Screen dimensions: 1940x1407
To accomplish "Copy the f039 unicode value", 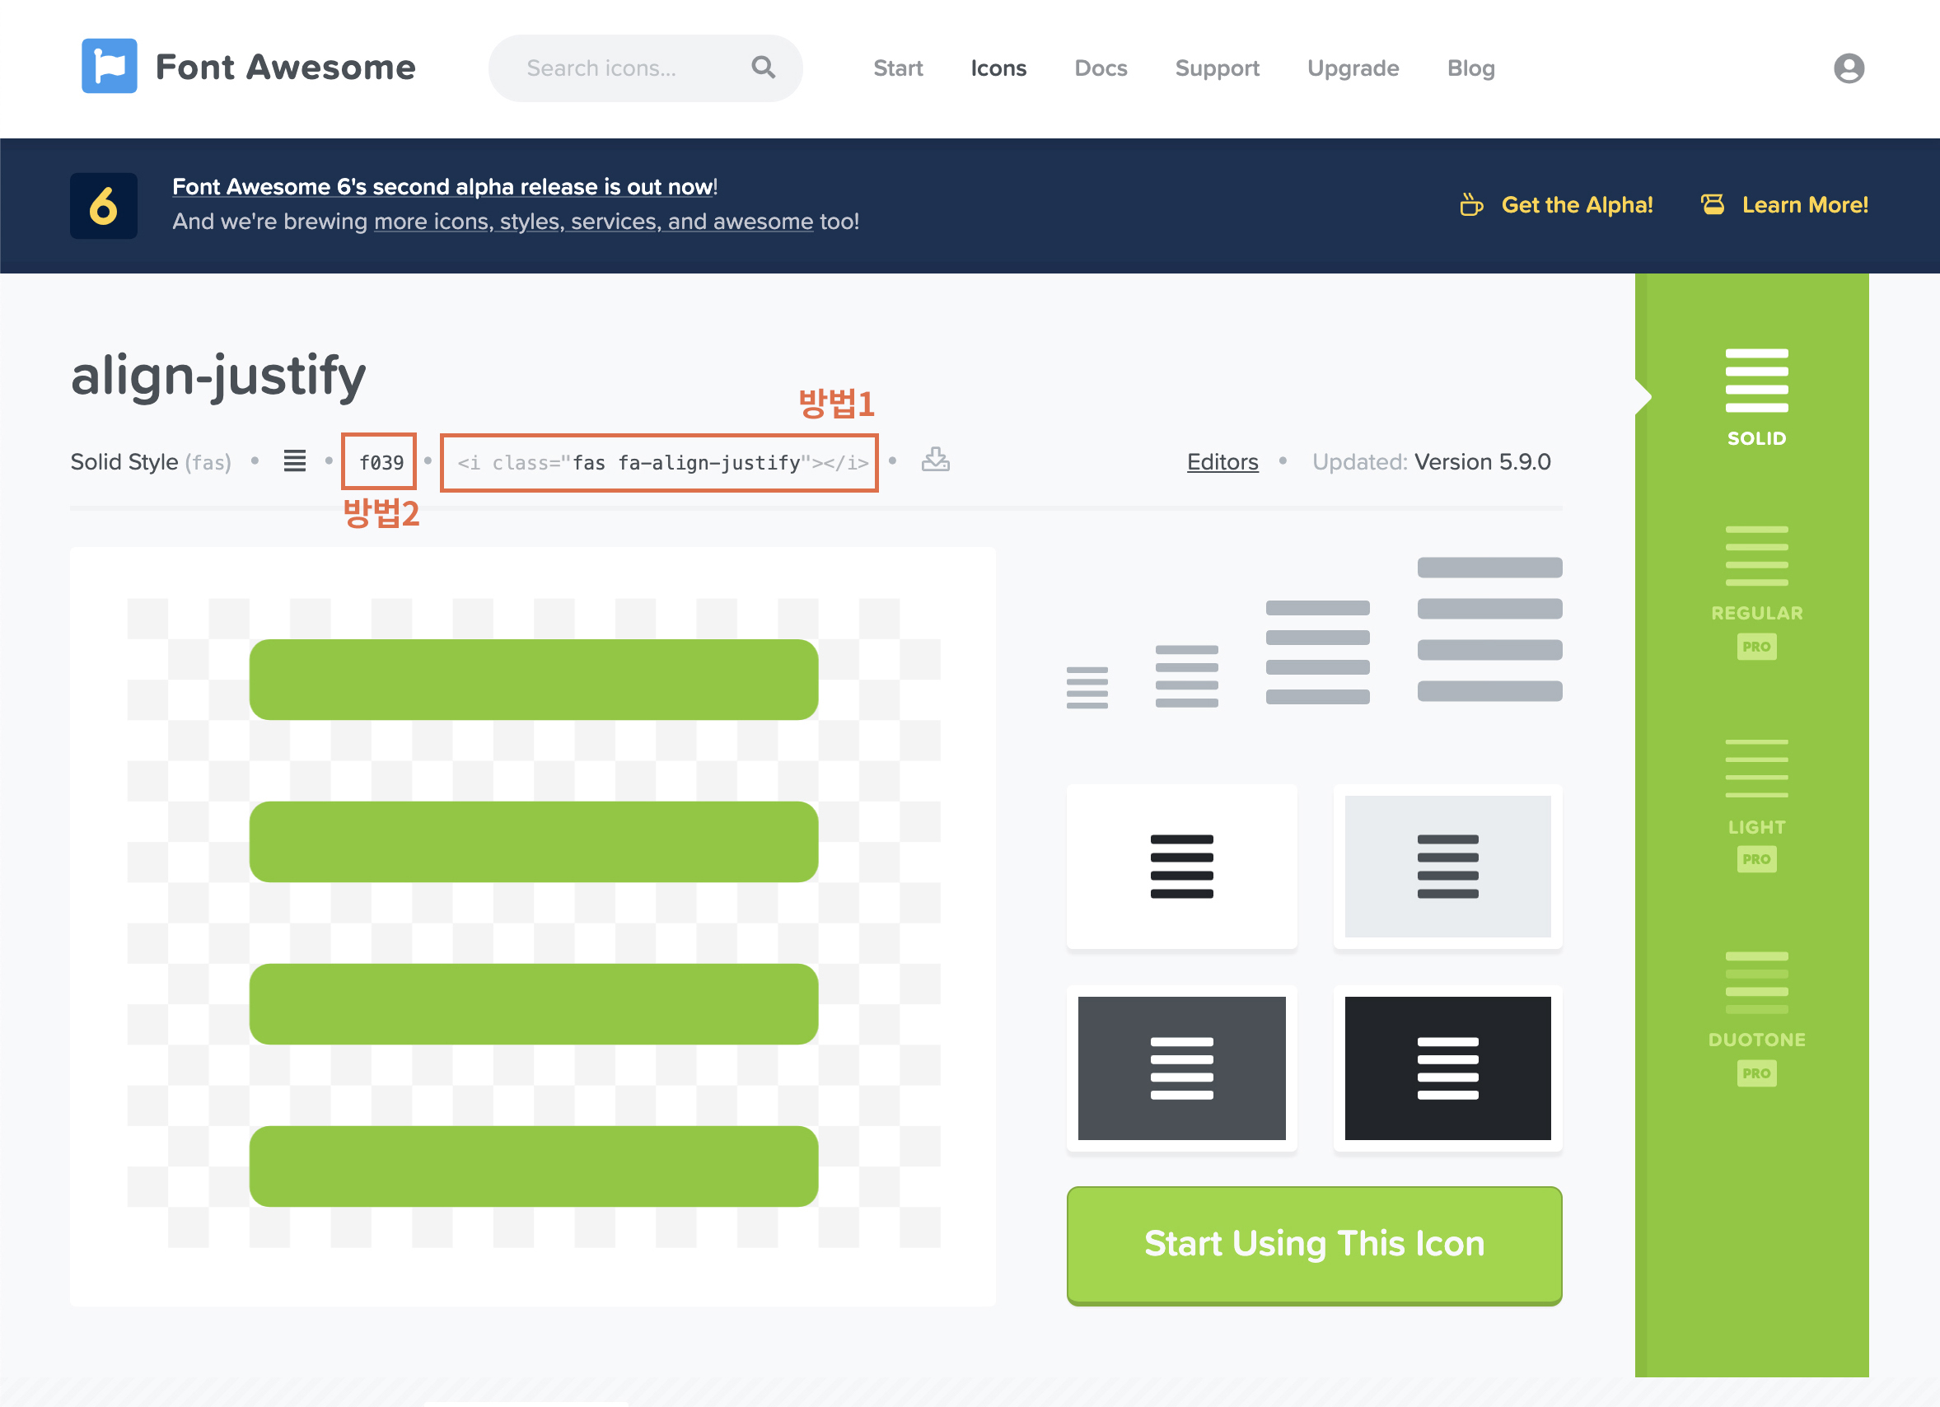I will point(381,463).
